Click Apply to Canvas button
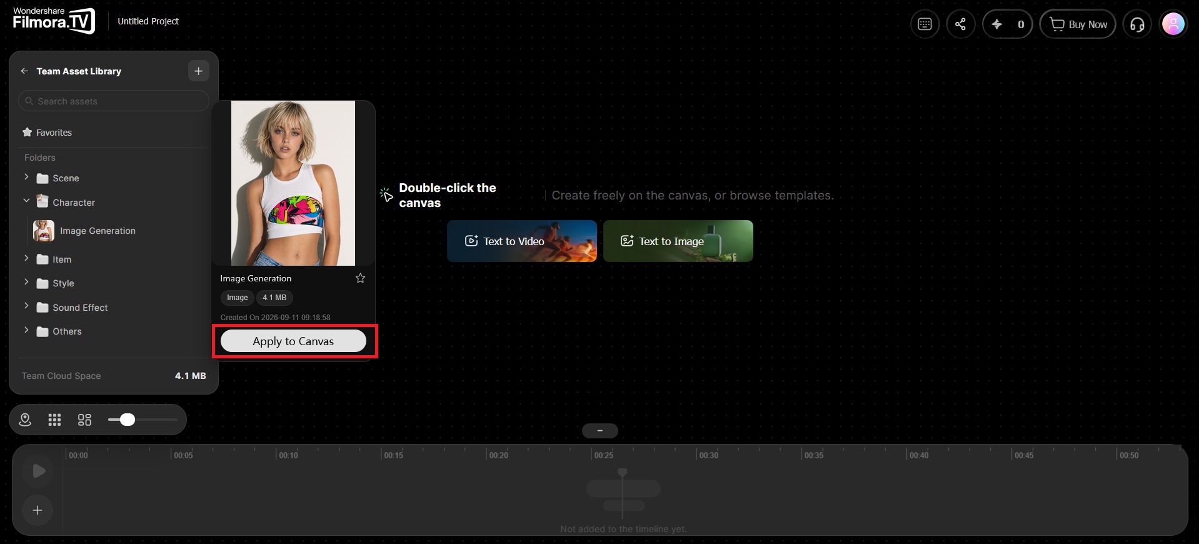This screenshot has width=1199, height=544. click(293, 341)
